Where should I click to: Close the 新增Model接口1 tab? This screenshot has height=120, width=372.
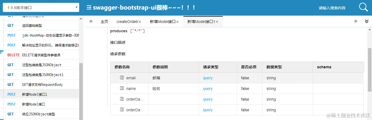(217, 22)
